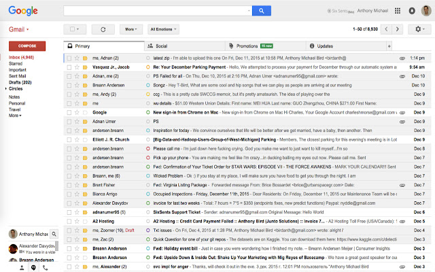Viewport: 435px width, 272px height.
Task: Tick the checkbox for Elliott J. R. Church email
Action: [x=69, y=139]
